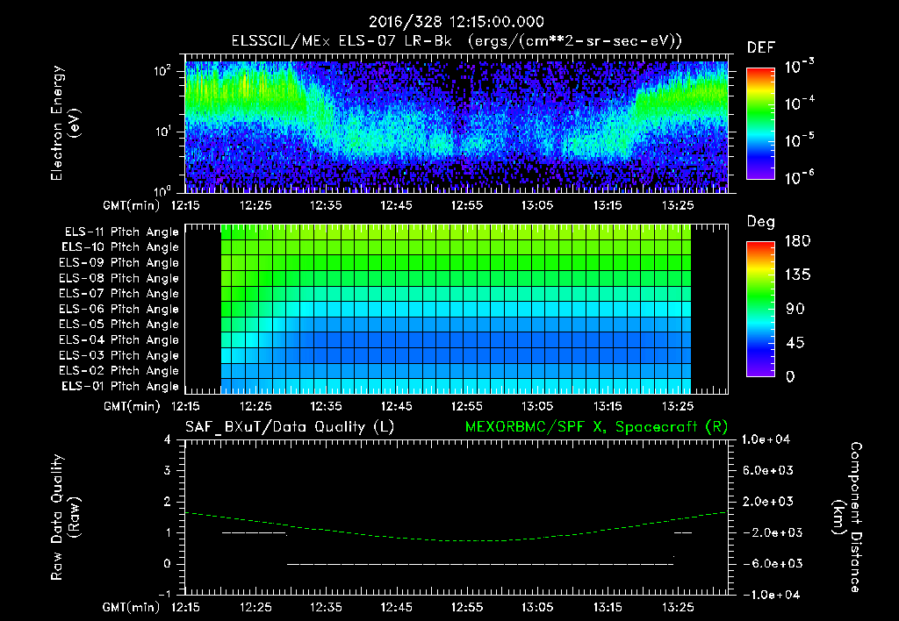899x621 pixels.
Task: Select the ELS-10 Pitch Angle row label
Action: tap(120, 247)
